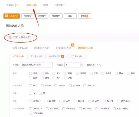Check the 简约 checkbox

54,78
